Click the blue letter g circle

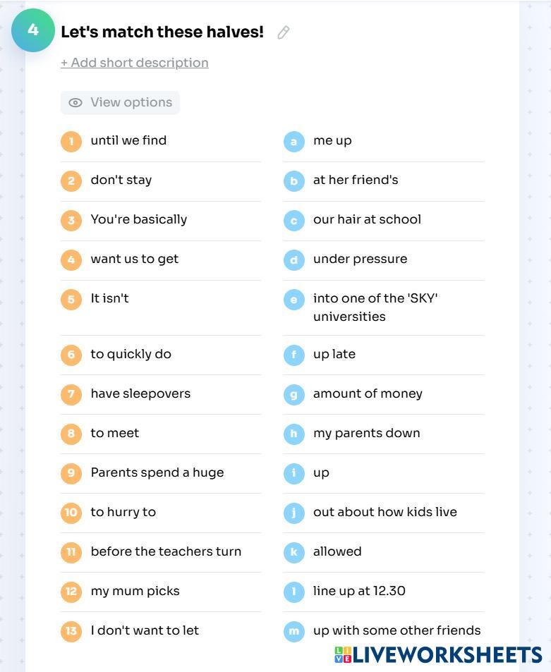point(293,394)
